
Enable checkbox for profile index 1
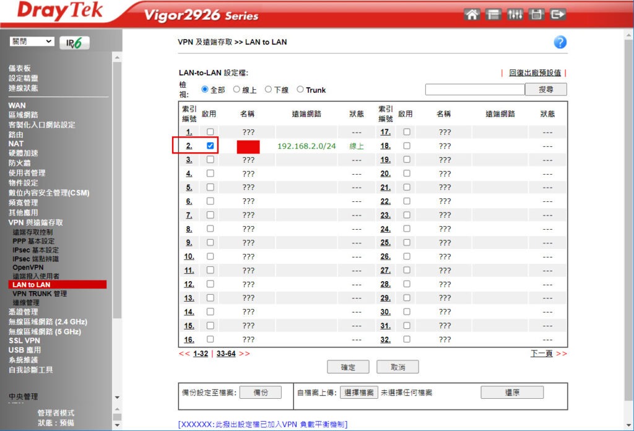[x=211, y=132]
